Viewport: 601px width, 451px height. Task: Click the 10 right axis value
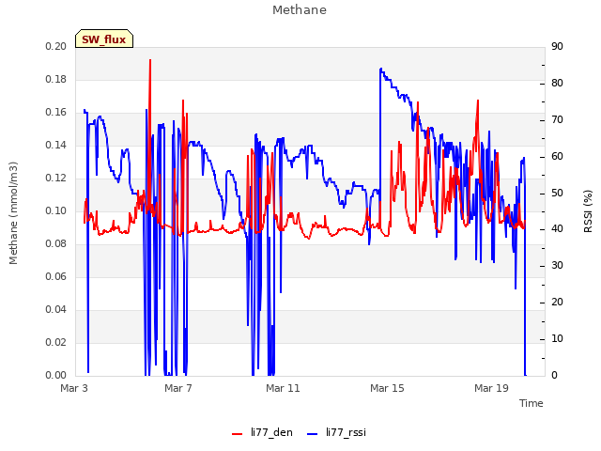(x=557, y=338)
